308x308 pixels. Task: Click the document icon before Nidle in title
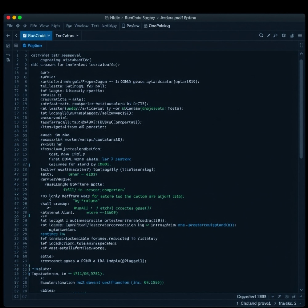click(107, 18)
